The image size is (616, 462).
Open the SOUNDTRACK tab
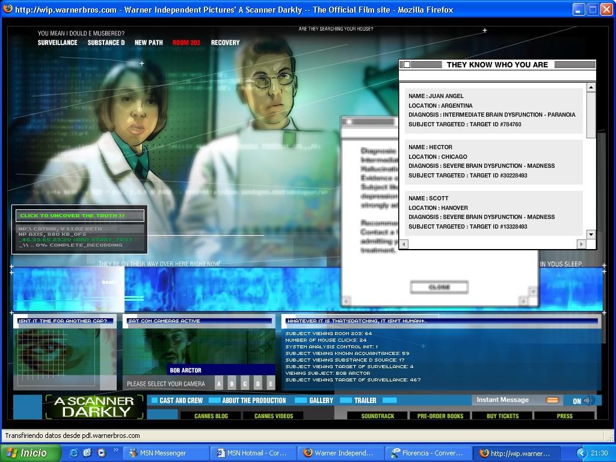(378, 416)
